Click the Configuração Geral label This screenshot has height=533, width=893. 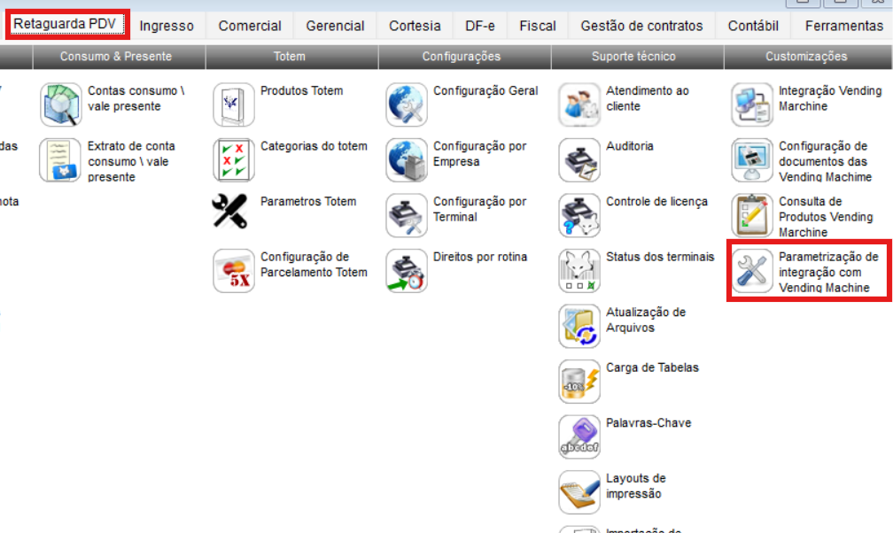coord(485,90)
